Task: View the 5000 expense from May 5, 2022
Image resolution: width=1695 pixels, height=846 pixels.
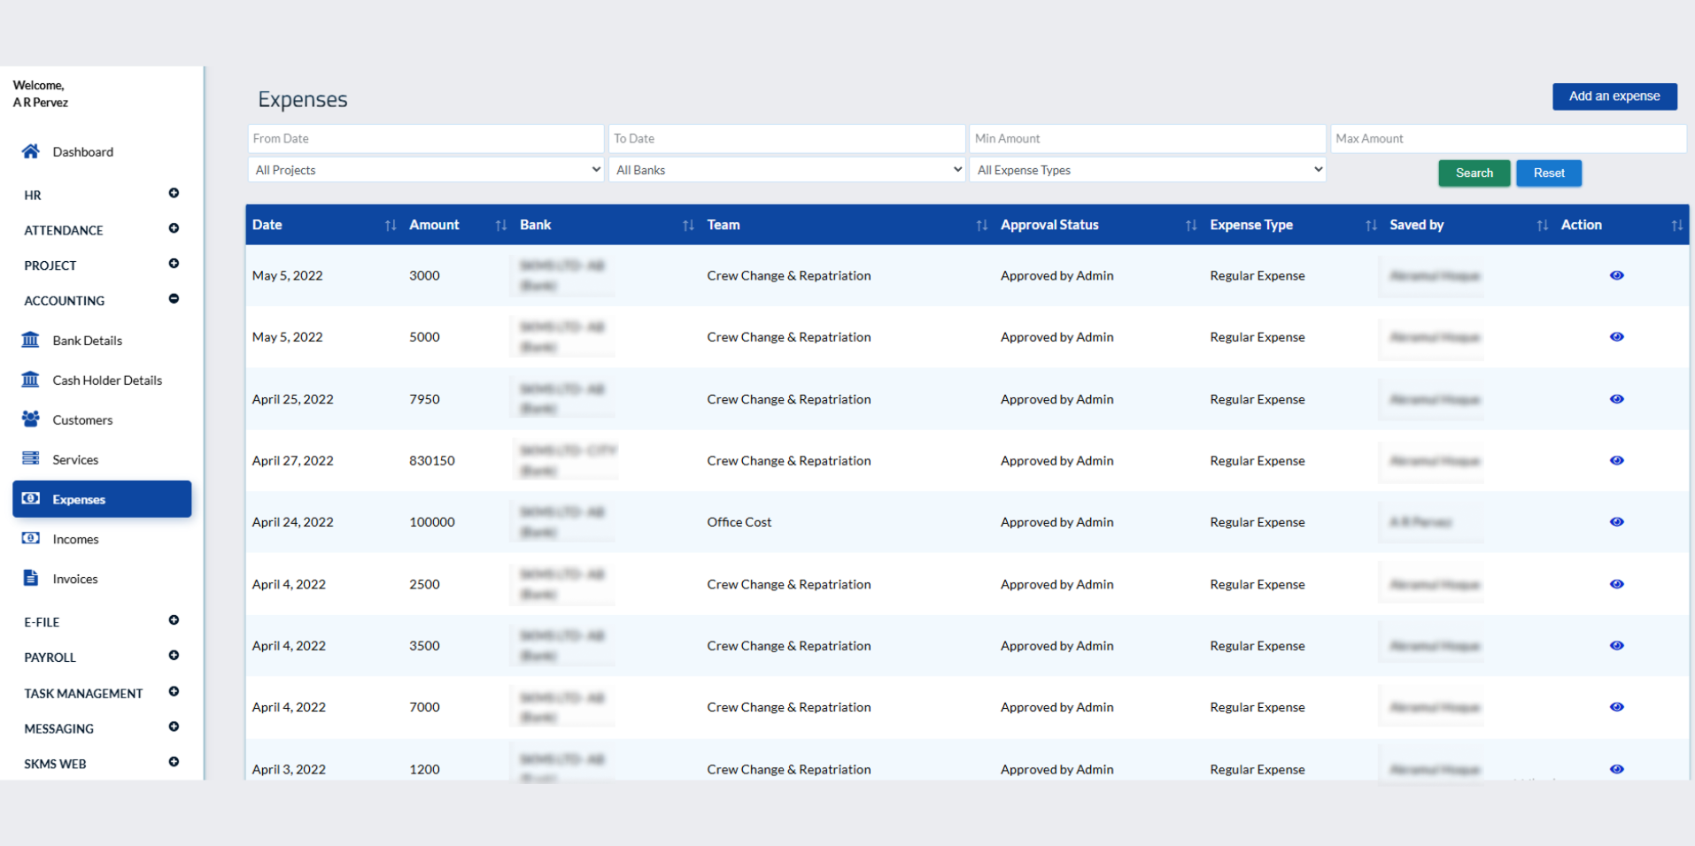Action: click(1616, 337)
